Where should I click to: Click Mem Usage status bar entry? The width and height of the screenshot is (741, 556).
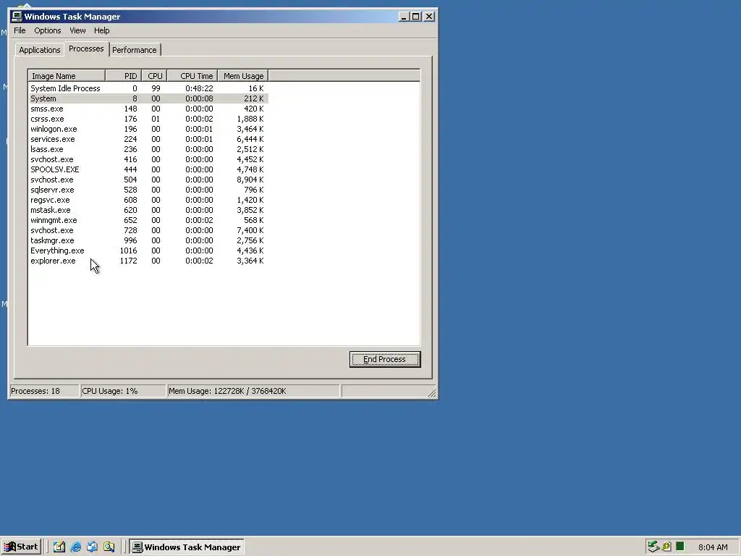(x=254, y=391)
